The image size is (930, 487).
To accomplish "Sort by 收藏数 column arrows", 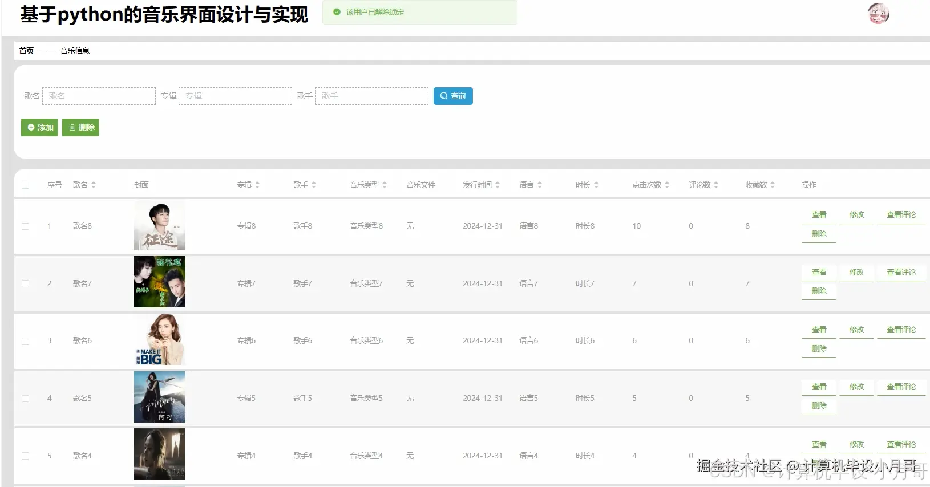I will pyautogui.click(x=773, y=185).
